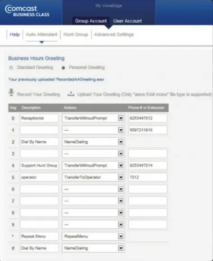Viewport: 213px width, 261px height.
Task: Click the empty phone field for key 6
Action: point(148,189)
